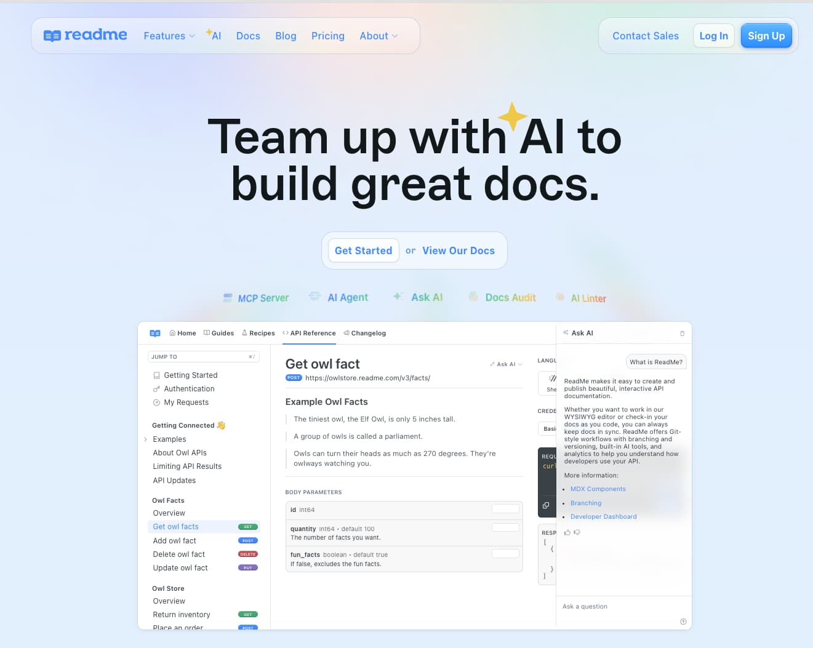Expand the Examples tree item chevron

146,439
